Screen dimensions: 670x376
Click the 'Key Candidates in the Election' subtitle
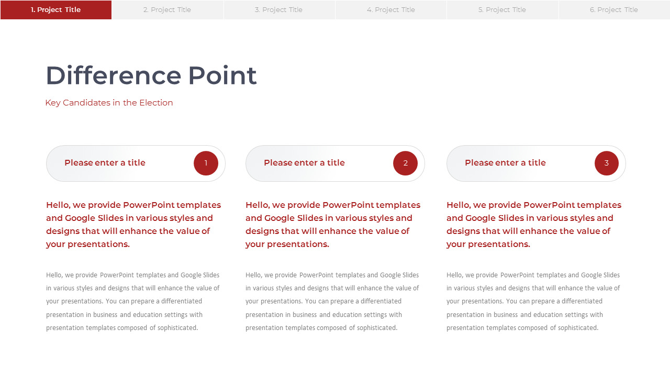(x=109, y=103)
